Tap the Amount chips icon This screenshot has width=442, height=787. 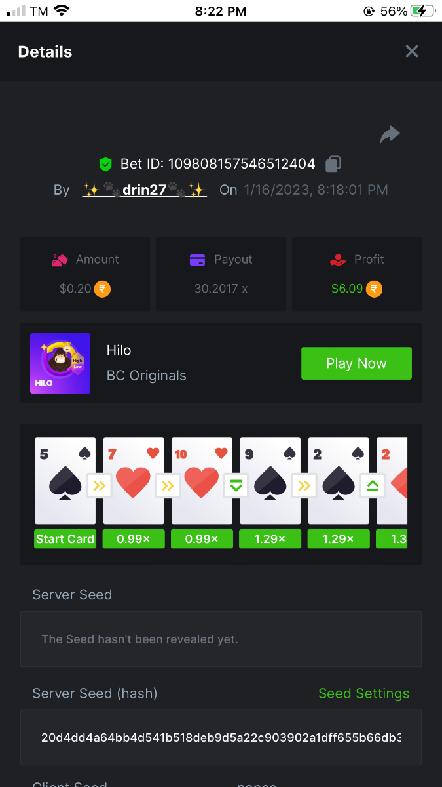60,260
